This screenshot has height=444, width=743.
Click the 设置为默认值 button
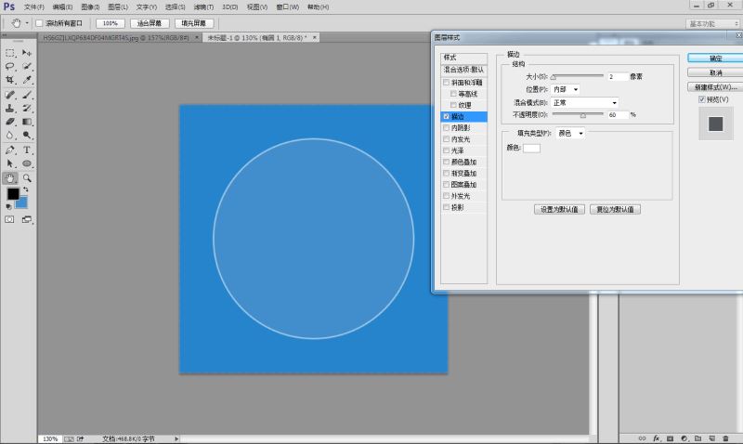click(559, 210)
